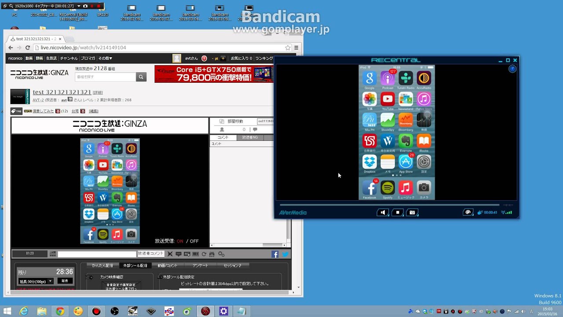
Task: Switch to the セッション tab
Action: click(x=233, y=265)
